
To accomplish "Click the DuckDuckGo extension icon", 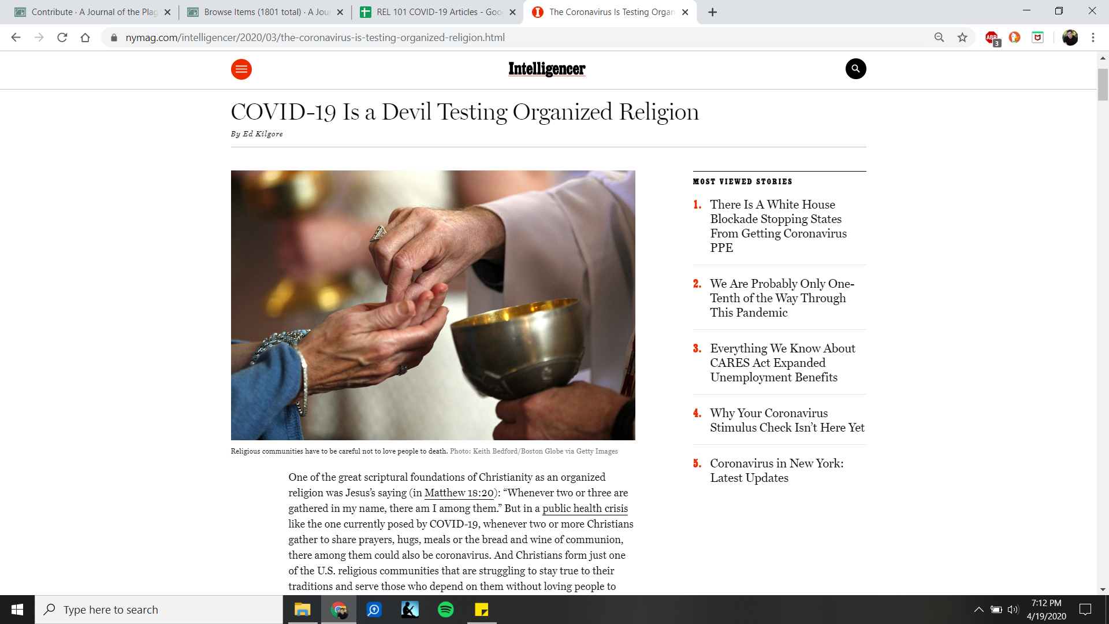I will [x=1014, y=38].
